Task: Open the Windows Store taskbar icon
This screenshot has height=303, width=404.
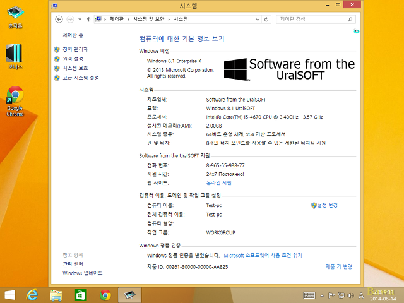Action: (81, 295)
